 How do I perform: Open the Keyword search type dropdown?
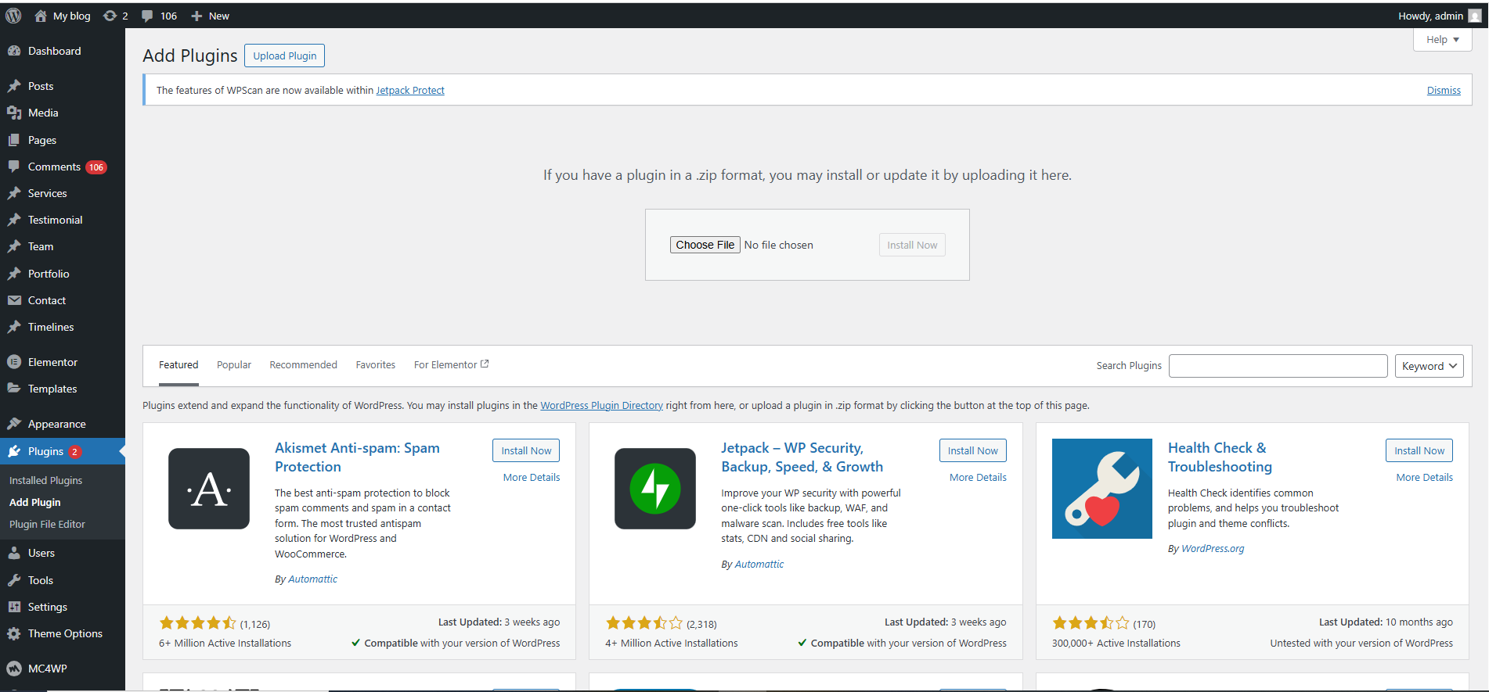[x=1429, y=366]
